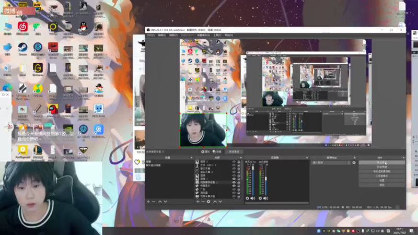Open scene transition properties gear icon
The height and width of the screenshot is (235, 418).
click(x=354, y=162)
